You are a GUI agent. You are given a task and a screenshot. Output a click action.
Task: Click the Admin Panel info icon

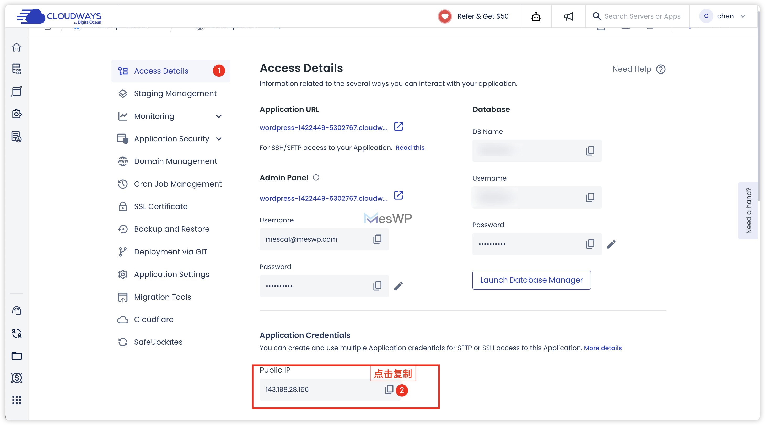tap(316, 177)
